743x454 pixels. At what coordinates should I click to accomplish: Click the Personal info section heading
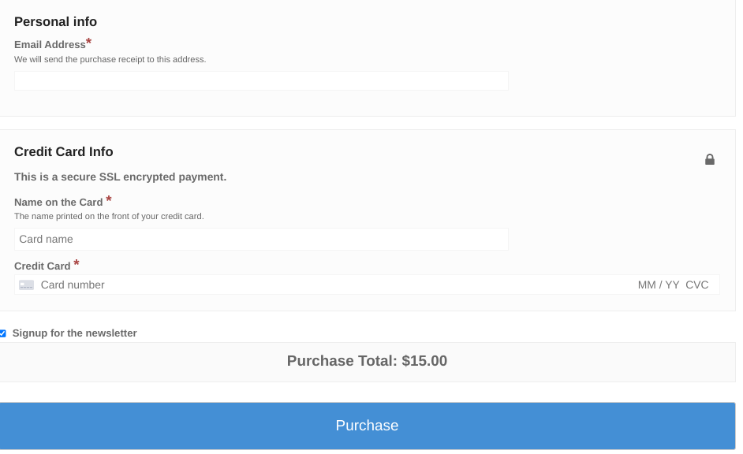pyautogui.click(x=55, y=21)
